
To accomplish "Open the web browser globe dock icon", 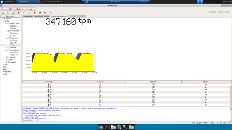I will (x=119, y=127).
